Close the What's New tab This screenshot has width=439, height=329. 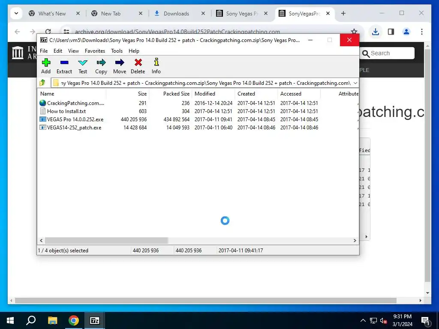point(78,13)
